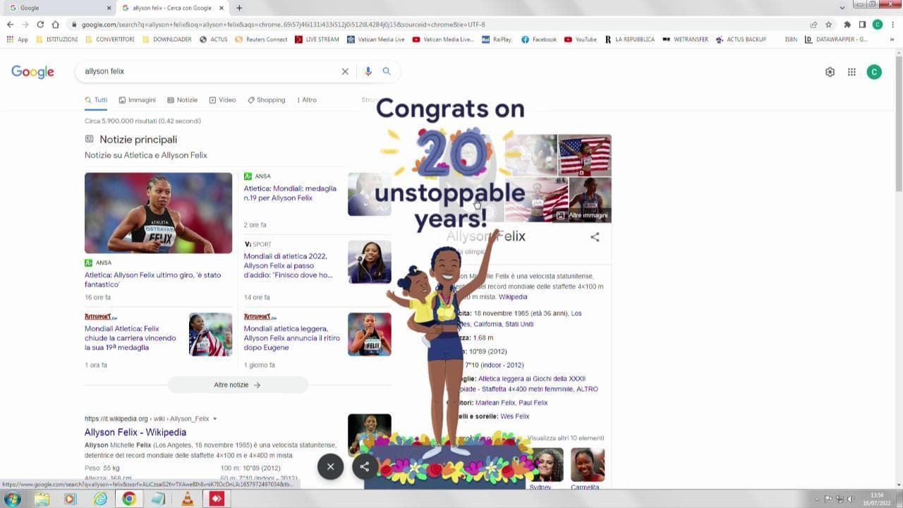This screenshot has height=508, width=903.
Task: Expand the Altro search options menu
Action: [x=307, y=100]
